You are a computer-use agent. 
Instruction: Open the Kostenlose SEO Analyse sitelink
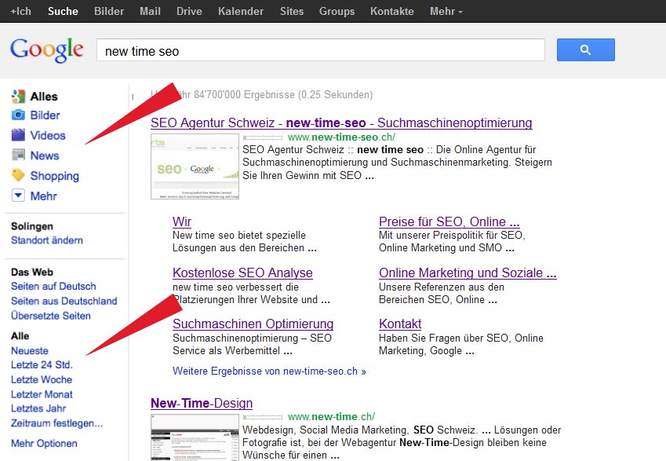pos(242,273)
